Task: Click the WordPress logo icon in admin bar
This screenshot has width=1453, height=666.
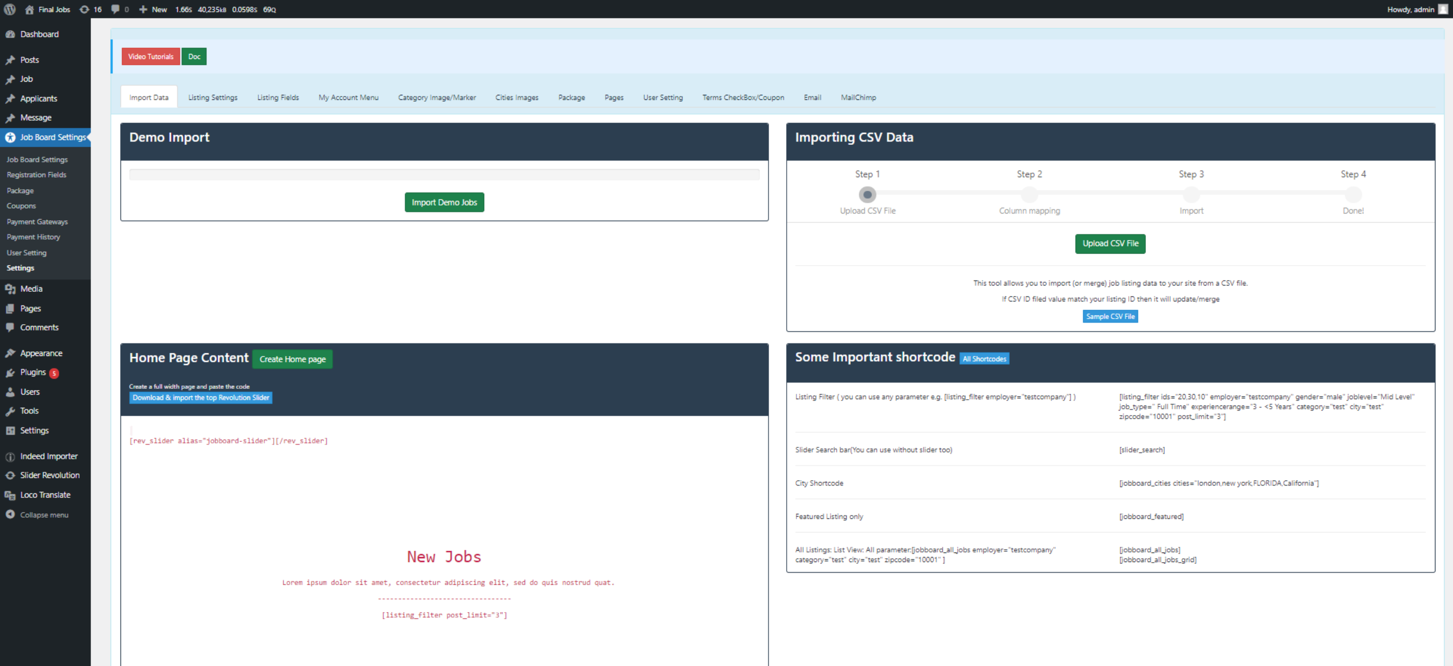Action: click(x=10, y=9)
